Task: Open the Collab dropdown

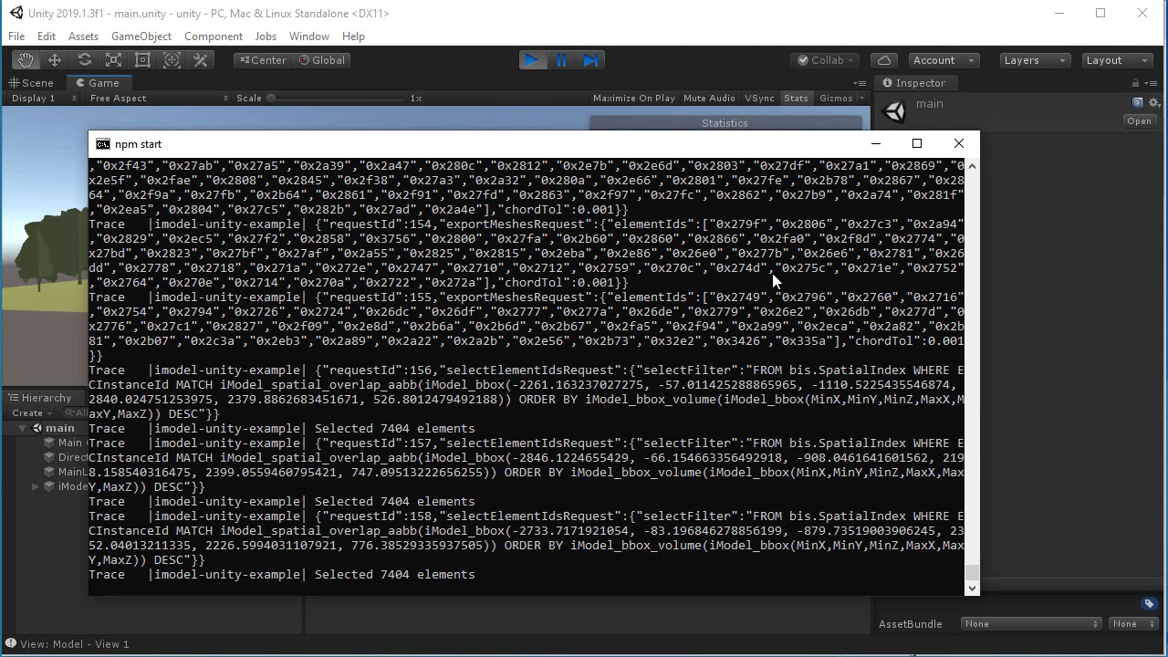Action: [825, 60]
